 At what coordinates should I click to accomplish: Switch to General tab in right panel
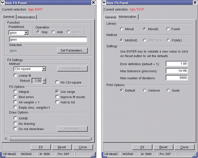click(111, 17)
